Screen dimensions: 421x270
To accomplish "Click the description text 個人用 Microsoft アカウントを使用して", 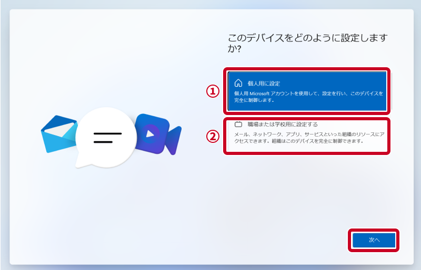I will 276,94.
